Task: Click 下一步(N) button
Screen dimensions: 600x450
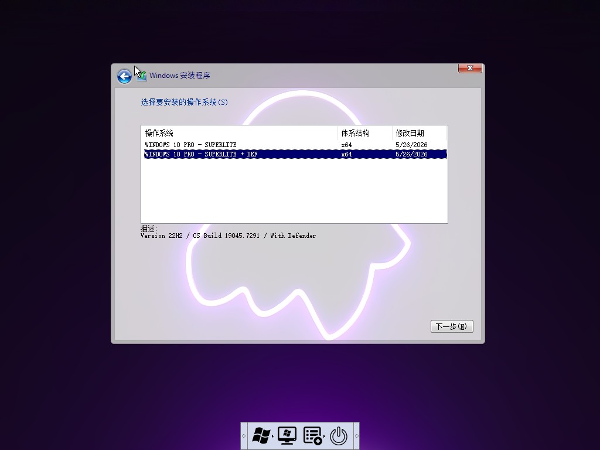Action: (452, 326)
